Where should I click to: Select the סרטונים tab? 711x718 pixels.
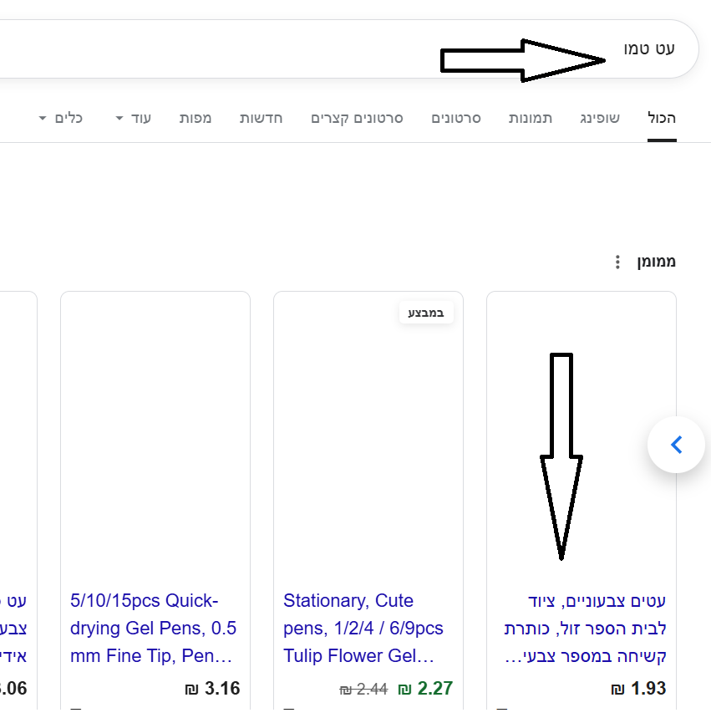pos(456,118)
